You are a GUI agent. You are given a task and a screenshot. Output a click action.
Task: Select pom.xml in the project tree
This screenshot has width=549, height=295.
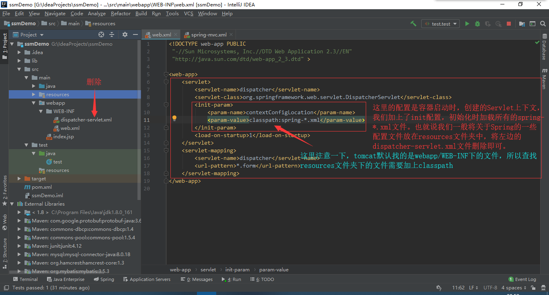42,187
